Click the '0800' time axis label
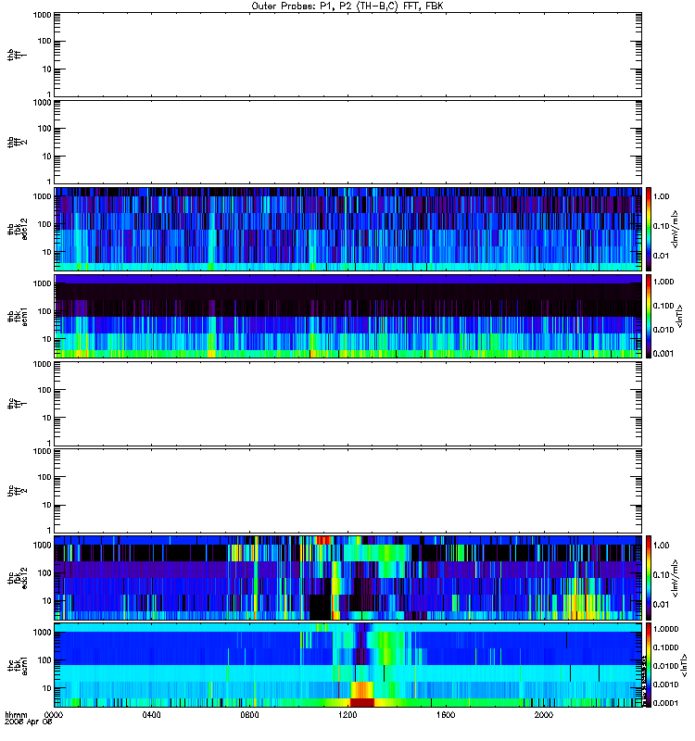The image size is (695, 741). (x=249, y=715)
